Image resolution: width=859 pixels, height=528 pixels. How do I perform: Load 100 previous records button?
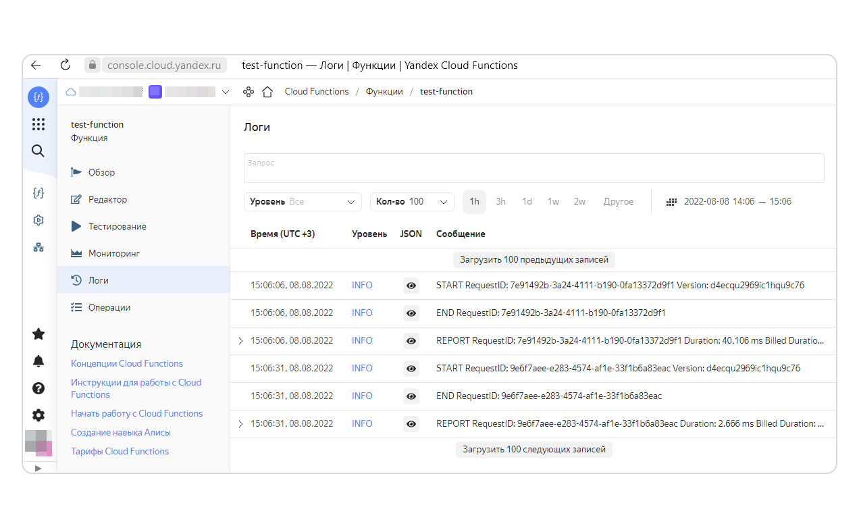point(534,259)
